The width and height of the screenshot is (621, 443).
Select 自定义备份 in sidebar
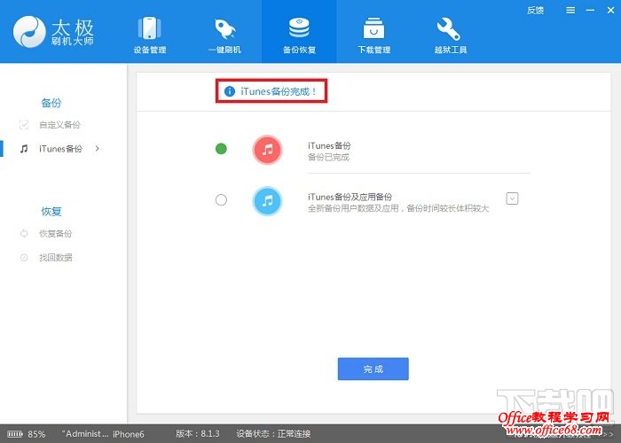[59, 125]
